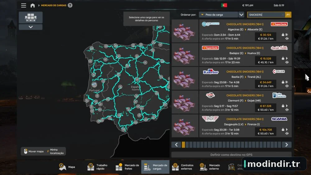Click the € 34.649 price box
This screenshot has height=175, width=311.
click(x=266, y=84)
